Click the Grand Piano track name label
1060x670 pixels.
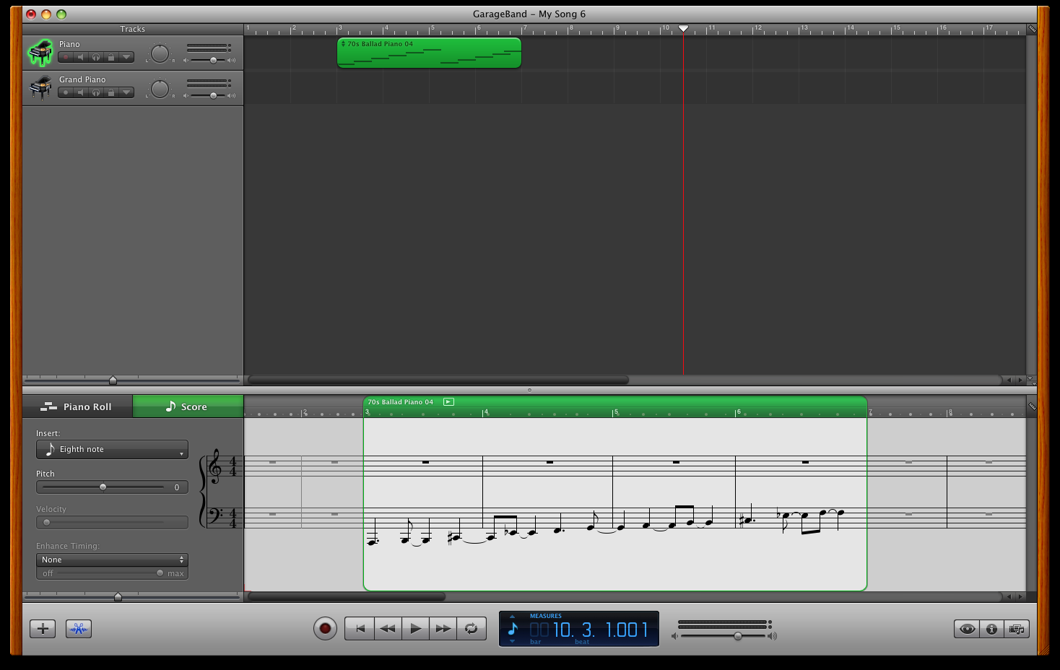[82, 79]
